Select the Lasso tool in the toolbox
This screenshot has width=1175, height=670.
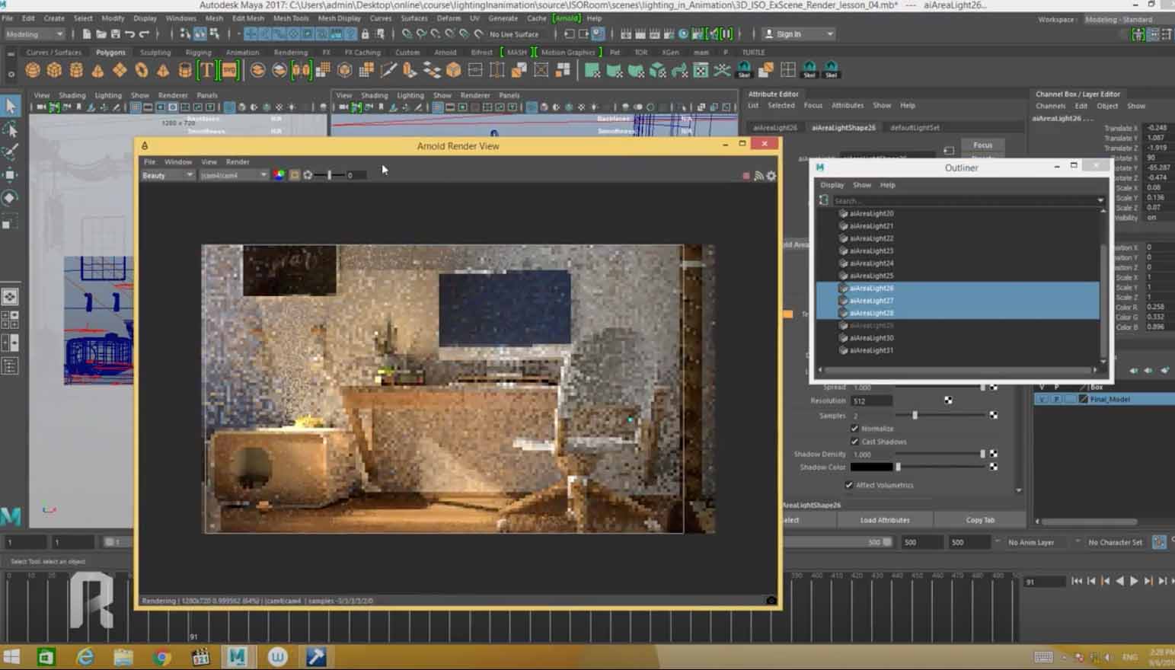[x=11, y=129]
